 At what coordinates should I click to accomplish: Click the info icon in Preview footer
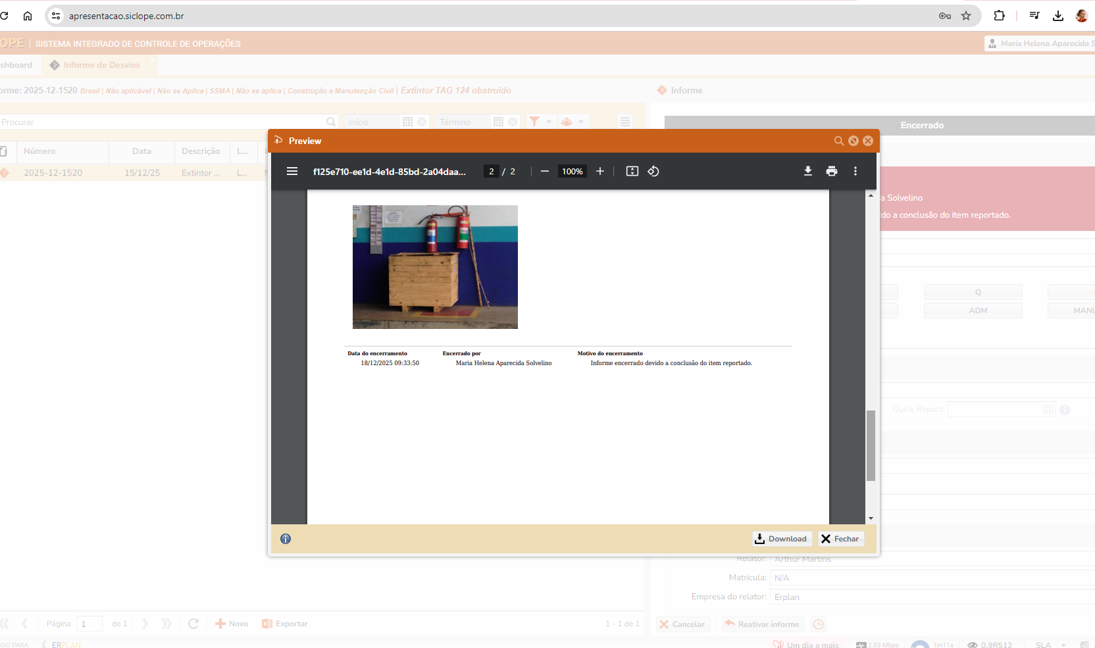(x=286, y=539)
